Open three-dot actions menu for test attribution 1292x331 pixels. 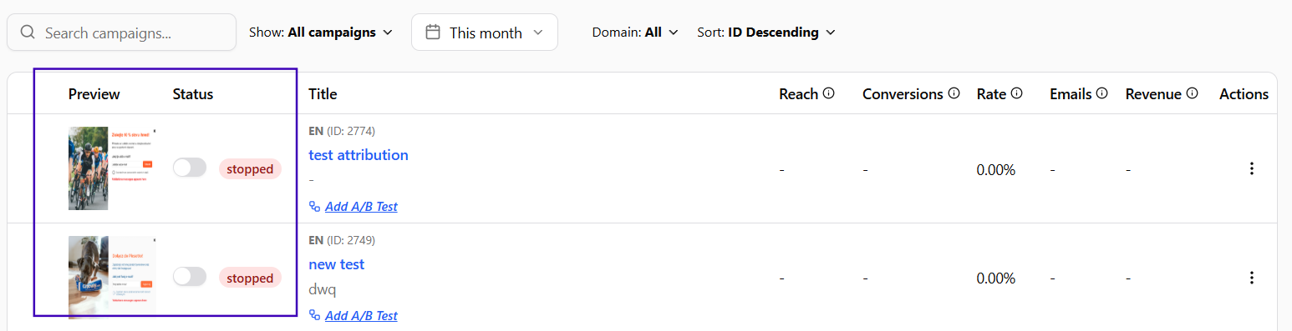(1251, 168)
